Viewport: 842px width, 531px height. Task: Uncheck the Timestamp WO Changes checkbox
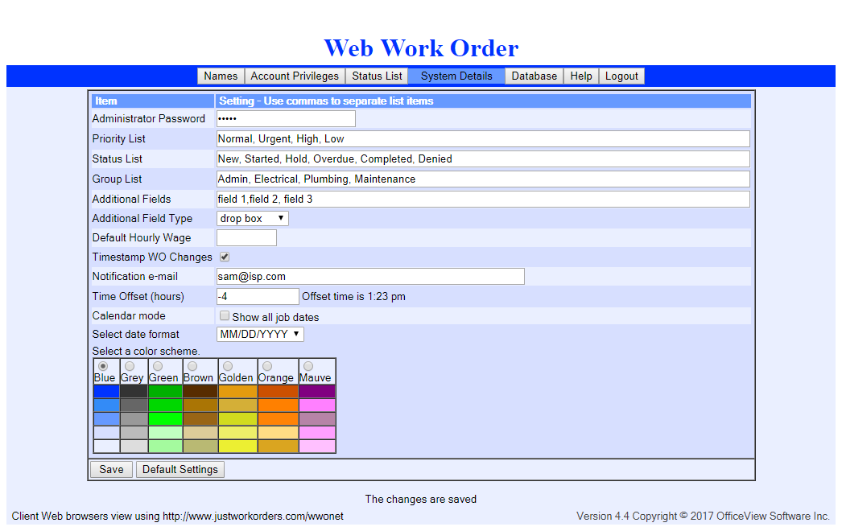click(x=225, y=257)
